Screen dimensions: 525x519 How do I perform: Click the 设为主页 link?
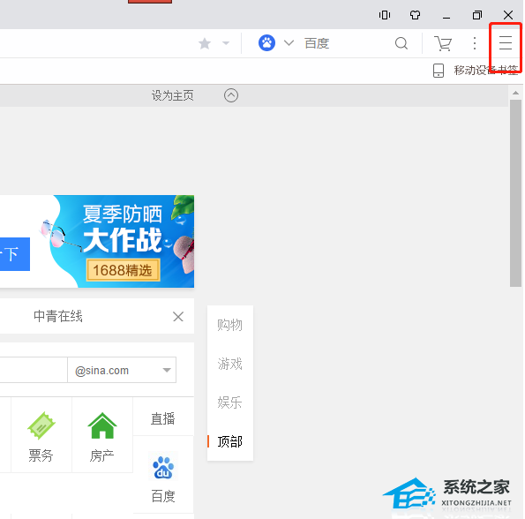click(x=172, y=95)
